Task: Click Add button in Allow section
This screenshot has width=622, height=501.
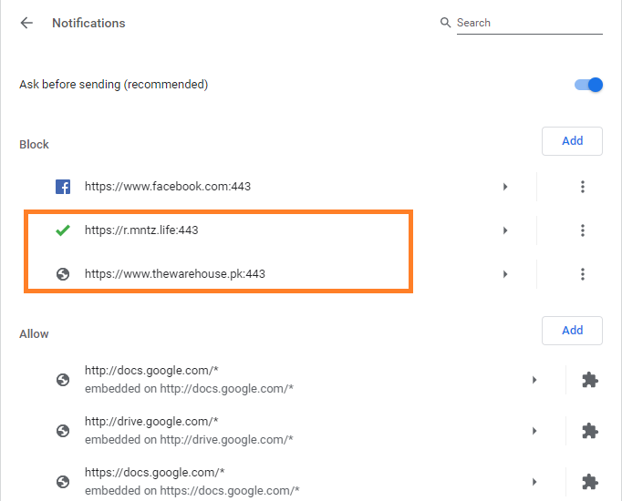Action: [x=572, y=331]
